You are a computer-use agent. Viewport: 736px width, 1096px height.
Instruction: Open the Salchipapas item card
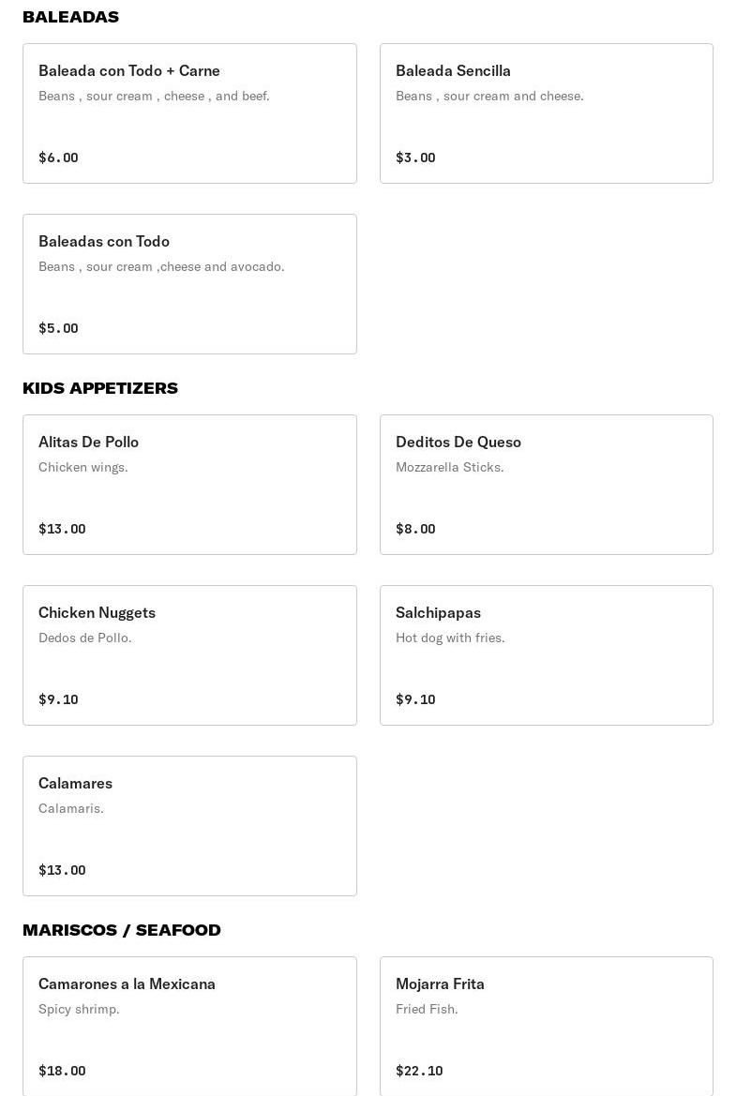point(546,655)
